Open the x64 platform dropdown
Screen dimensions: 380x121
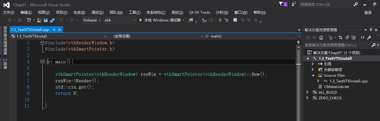point(134,20)
